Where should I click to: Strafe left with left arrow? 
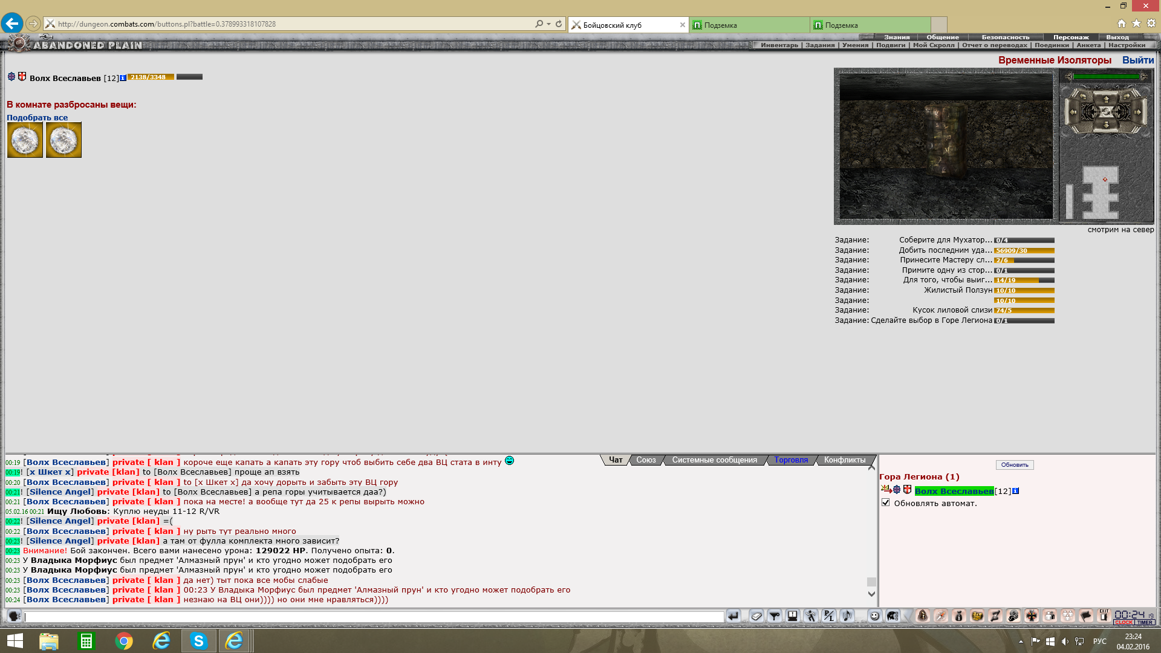[1073, 112]
